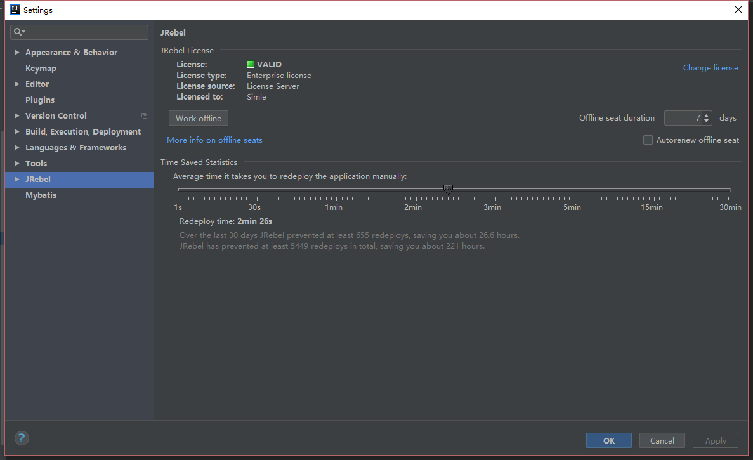Open the Mybatis settings page
The height and width of the screenshot is (460, 753).
tap(41, 195)
